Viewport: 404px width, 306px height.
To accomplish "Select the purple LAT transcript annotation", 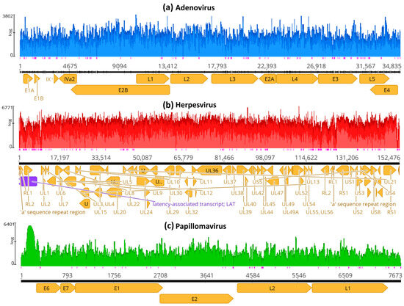I will point(29,181).
